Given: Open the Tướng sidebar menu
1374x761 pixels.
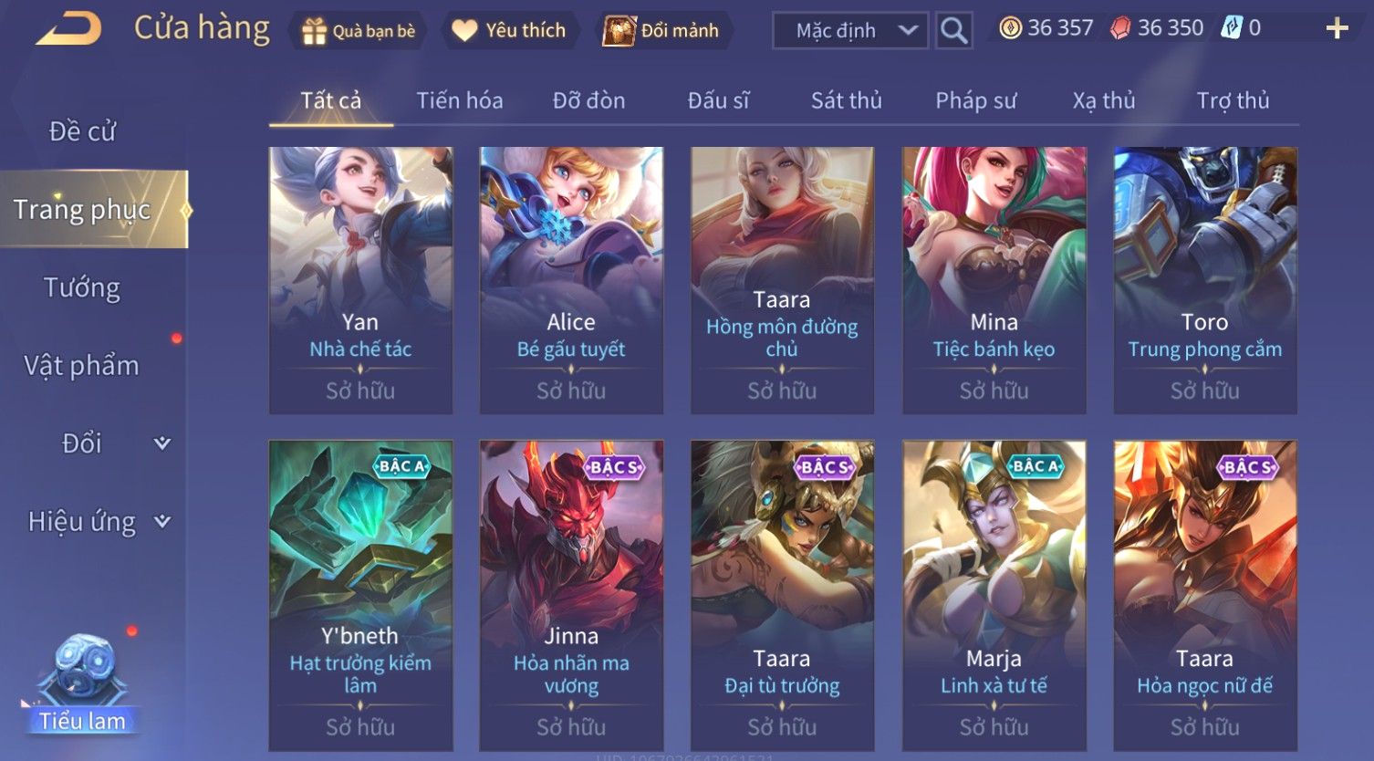Looking at the screenshot, I should click(x=82, y=288).
